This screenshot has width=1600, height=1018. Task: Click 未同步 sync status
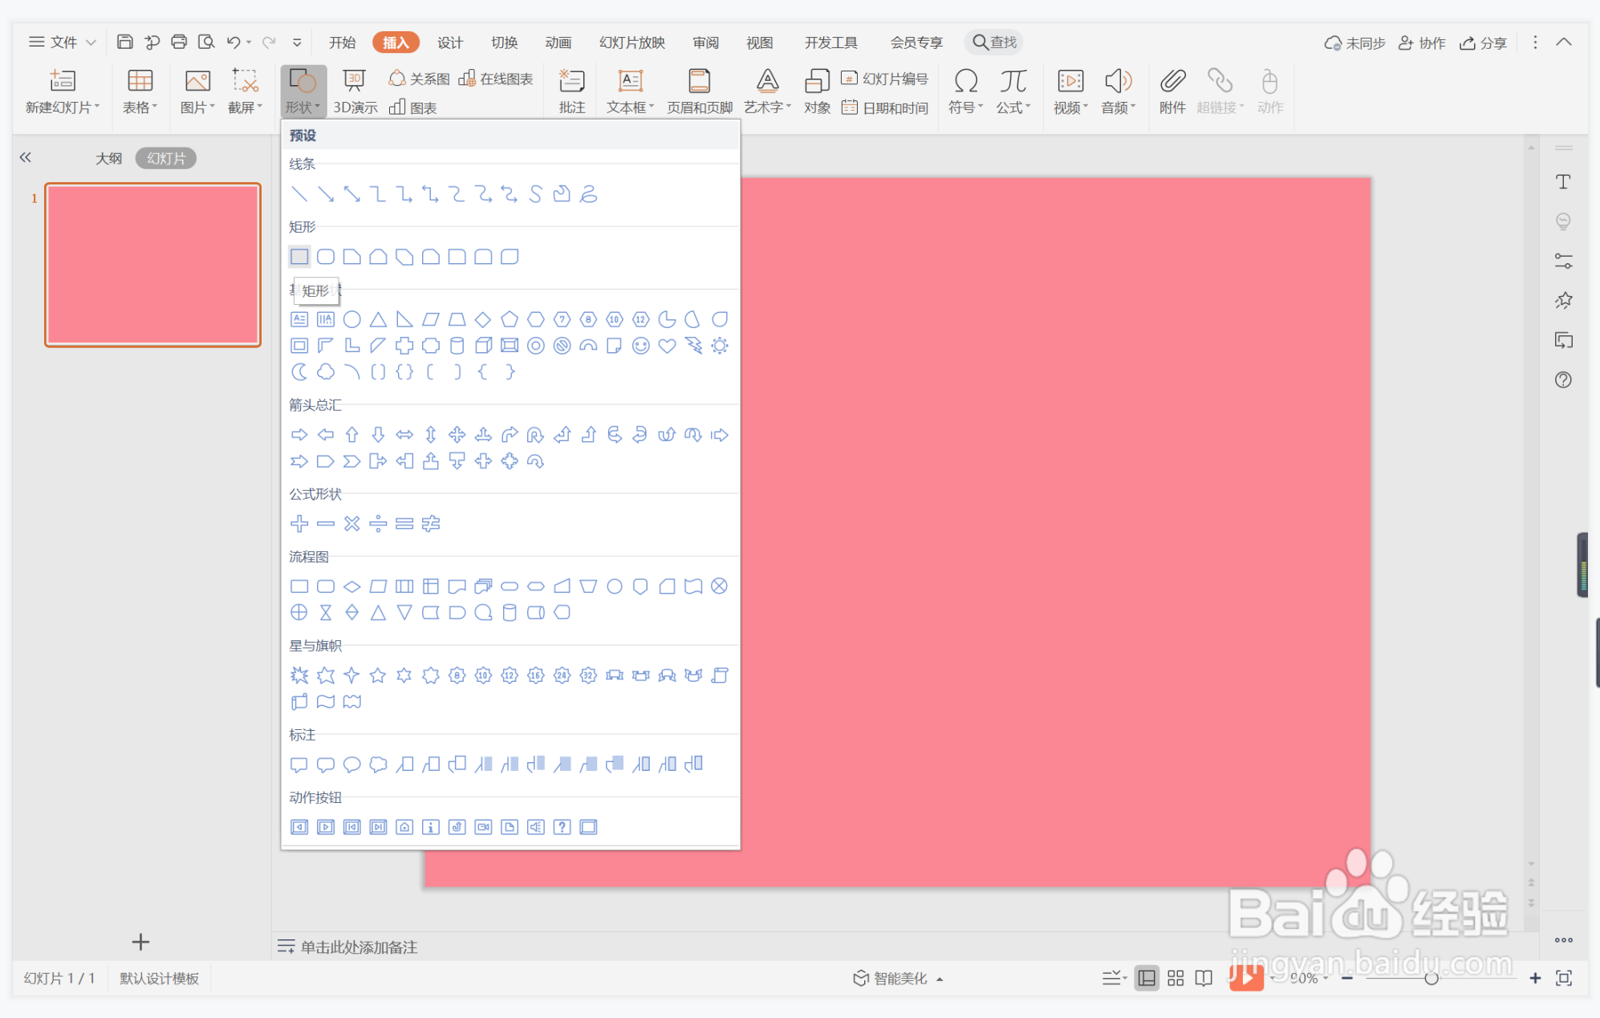[1354, 43]
